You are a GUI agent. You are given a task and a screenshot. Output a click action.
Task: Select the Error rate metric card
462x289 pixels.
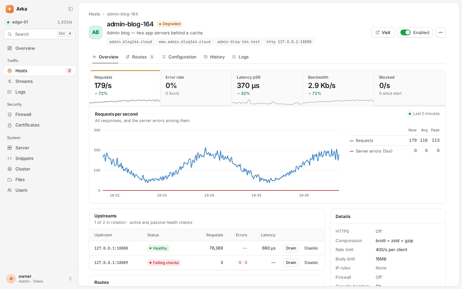click(x=196, y=88)
